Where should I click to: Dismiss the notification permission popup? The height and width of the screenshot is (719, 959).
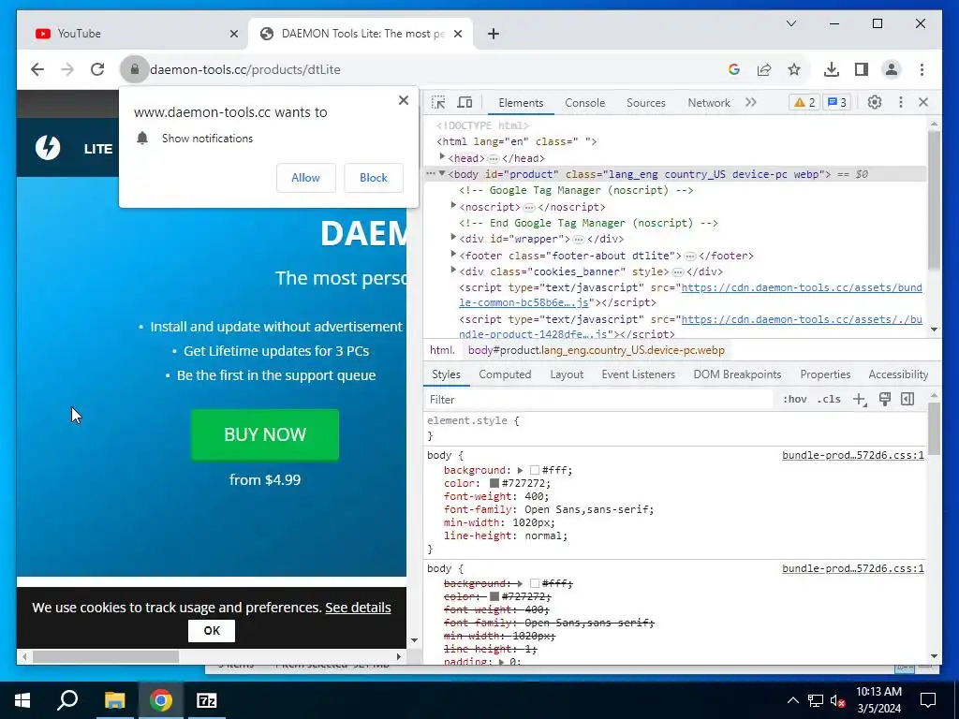[x=403, y=100]
